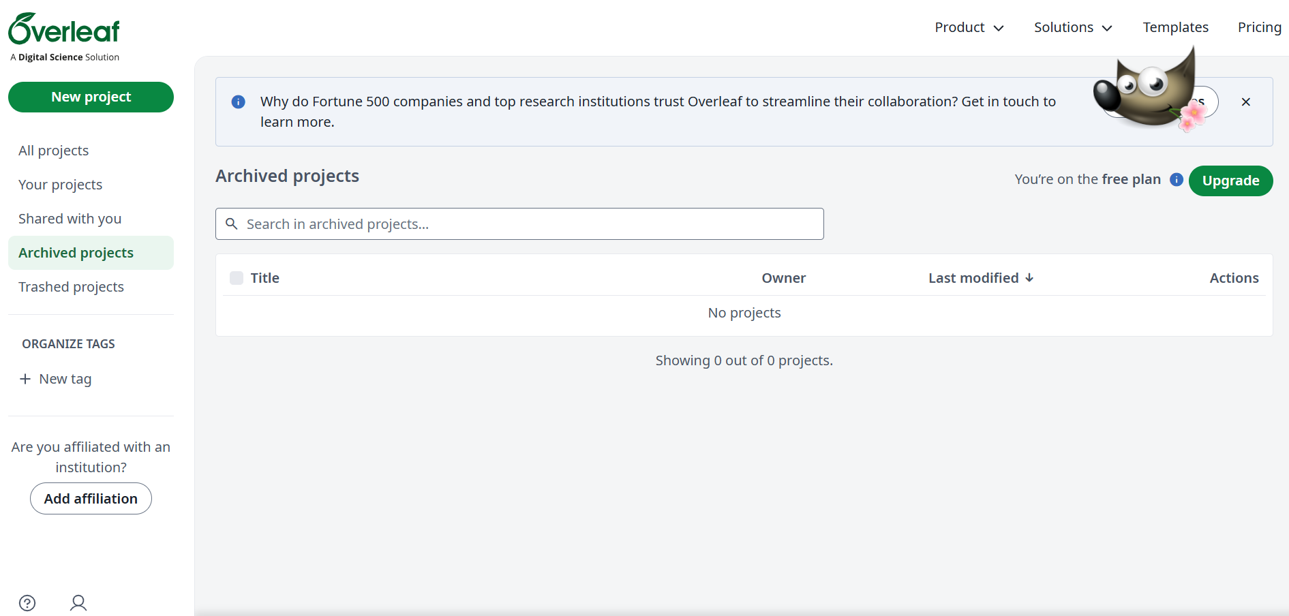
Task: Expand the Product dropdown menu
Action: point(969,27)
